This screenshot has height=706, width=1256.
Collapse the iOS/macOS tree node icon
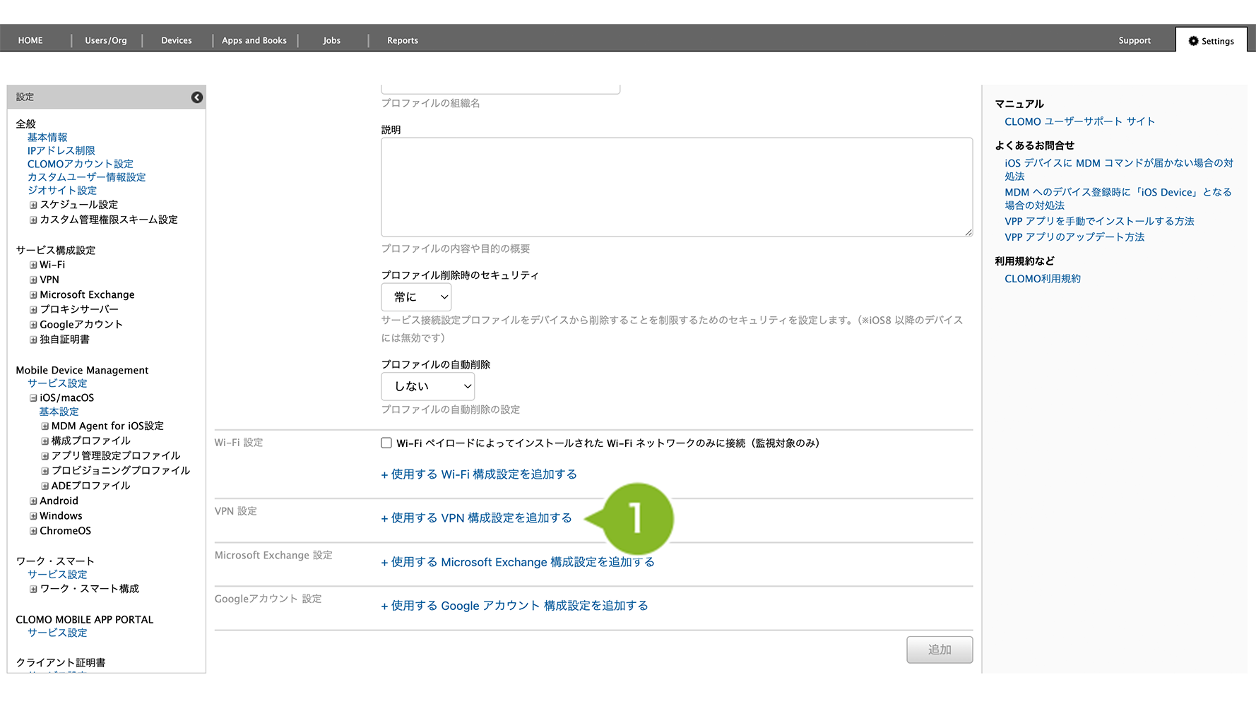click(33, 398)
